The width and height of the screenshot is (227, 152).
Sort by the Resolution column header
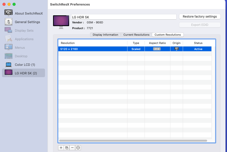93,43
